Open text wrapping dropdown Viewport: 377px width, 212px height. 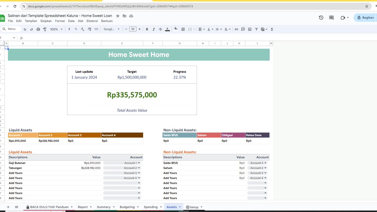point(218,29)
